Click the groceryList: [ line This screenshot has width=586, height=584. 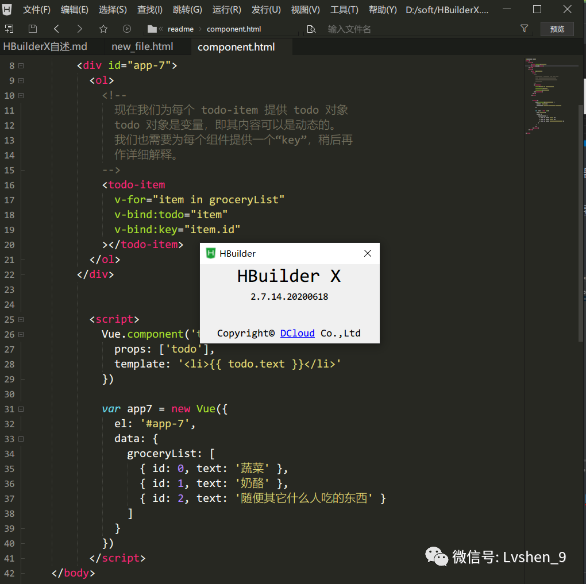[171, 454]
